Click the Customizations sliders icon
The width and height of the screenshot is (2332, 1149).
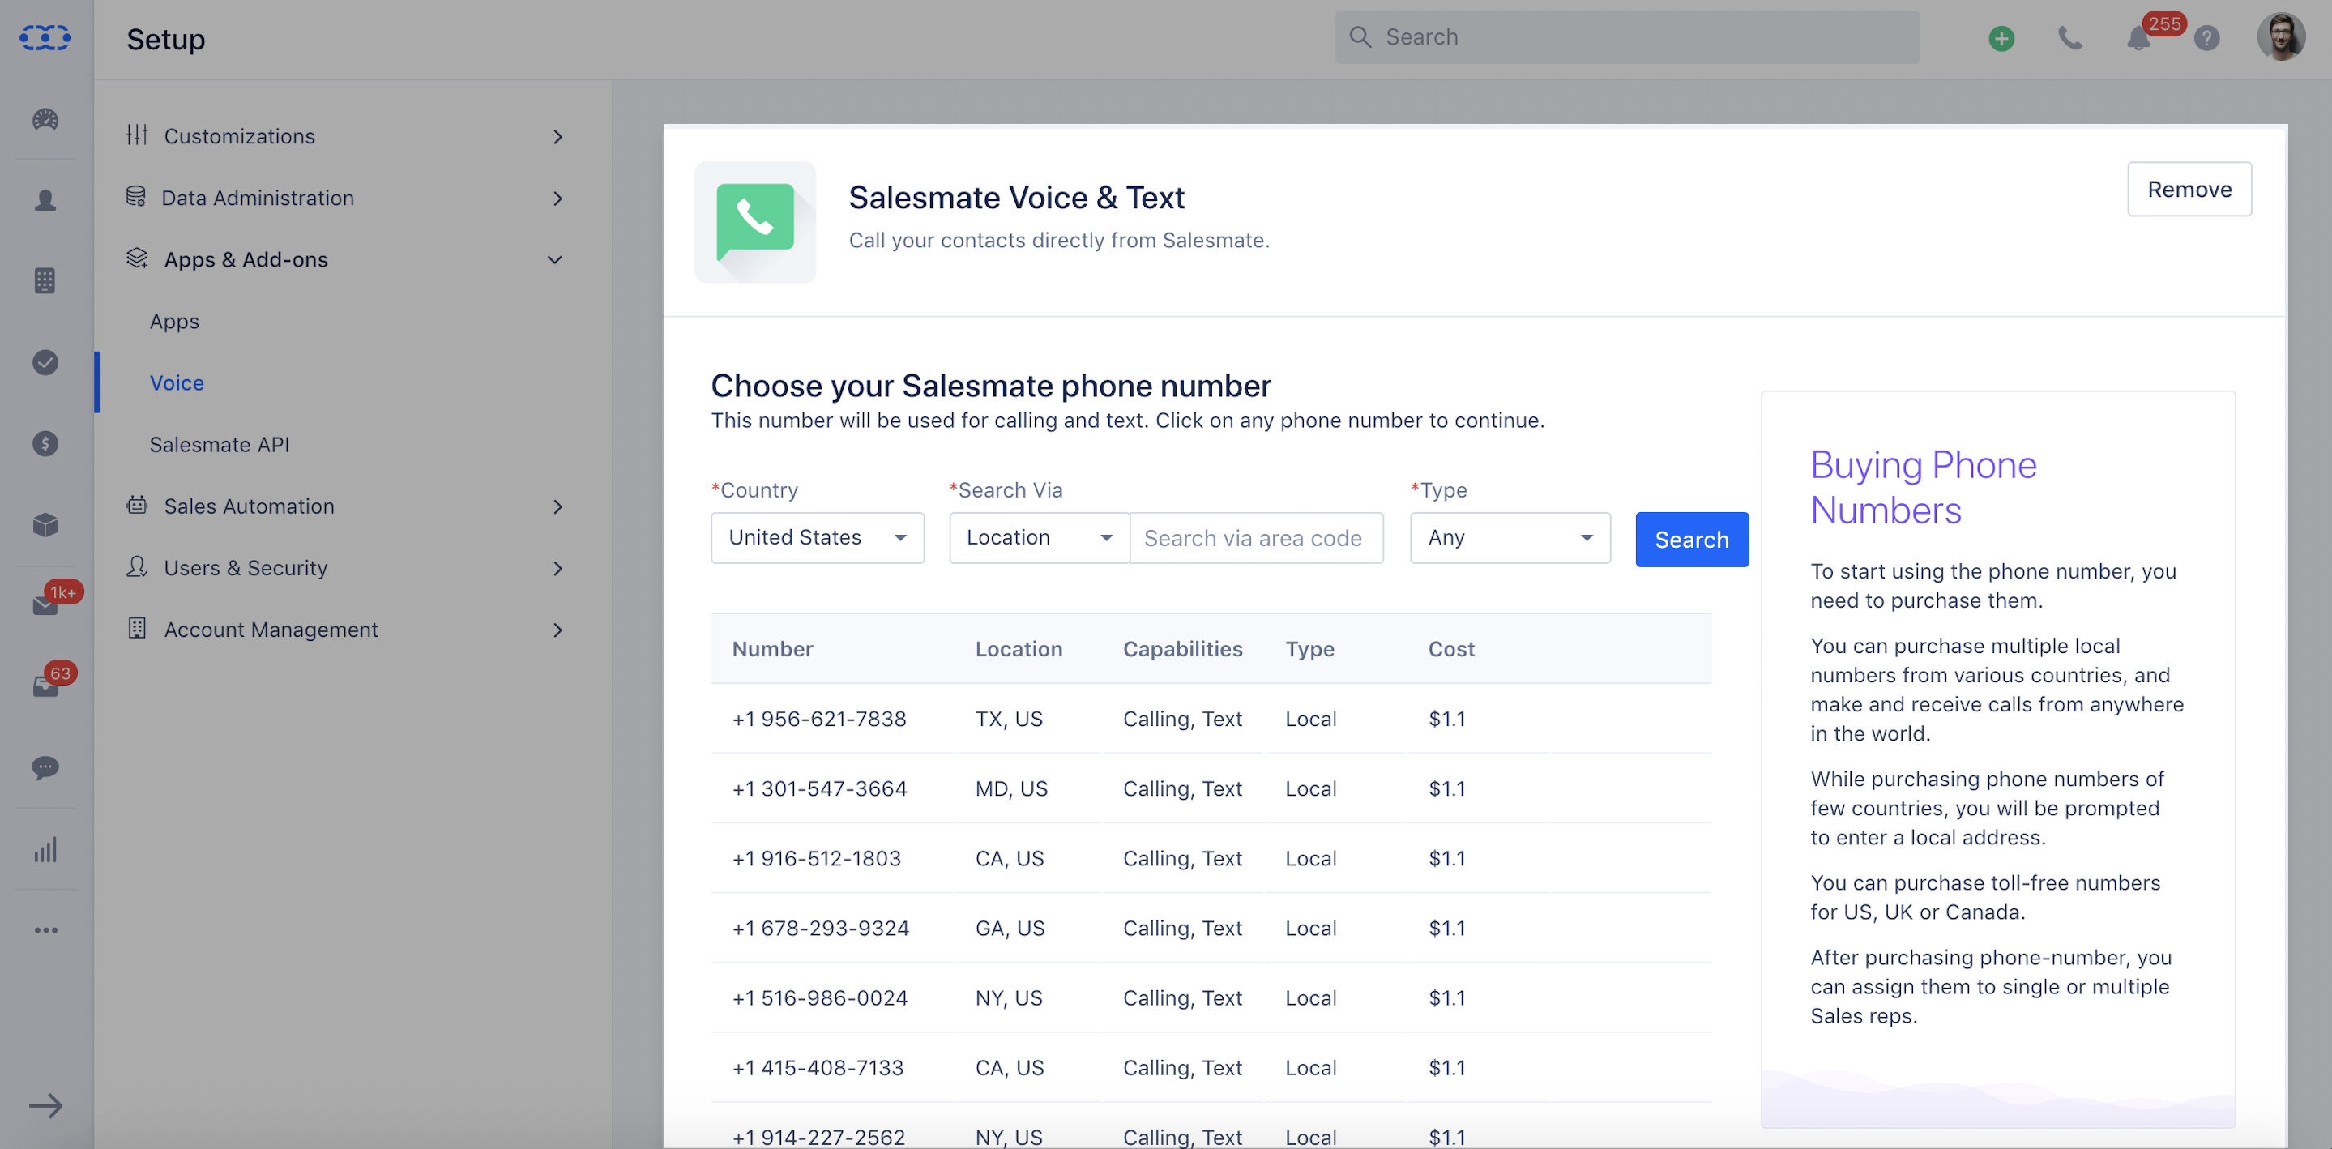137,135
